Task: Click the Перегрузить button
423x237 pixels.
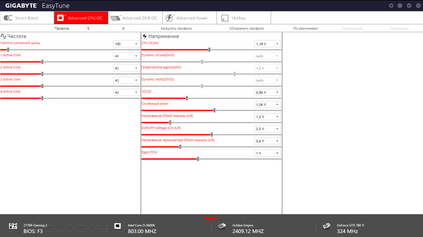Action: 352,28
